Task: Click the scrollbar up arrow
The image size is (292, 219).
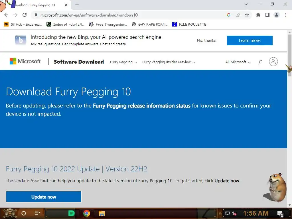Action: 289,32
